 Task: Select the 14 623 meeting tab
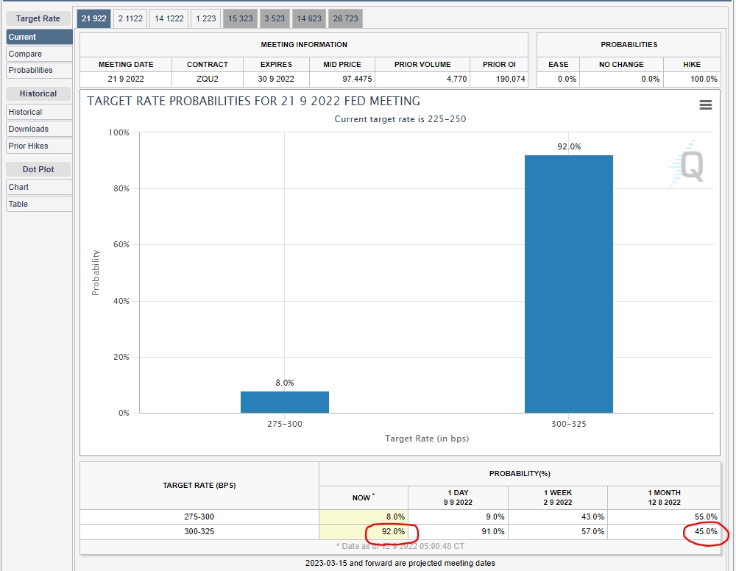pos(309,19)
